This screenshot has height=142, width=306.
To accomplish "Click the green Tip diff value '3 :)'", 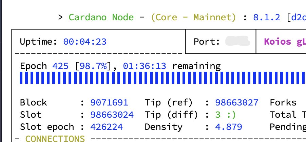I will (226, 115).
